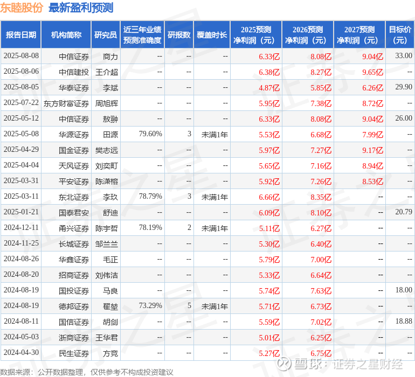Click the 2027预测净利润 header
Screen dimensions: 415x377
(x=359, y=34)
